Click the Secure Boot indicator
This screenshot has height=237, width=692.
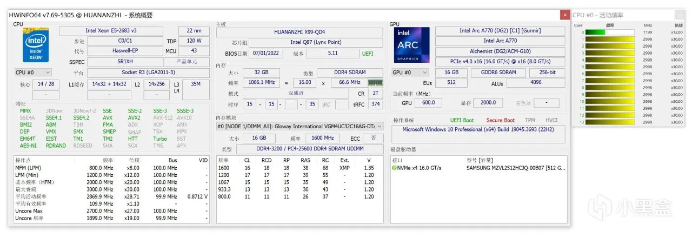(500, 120)
